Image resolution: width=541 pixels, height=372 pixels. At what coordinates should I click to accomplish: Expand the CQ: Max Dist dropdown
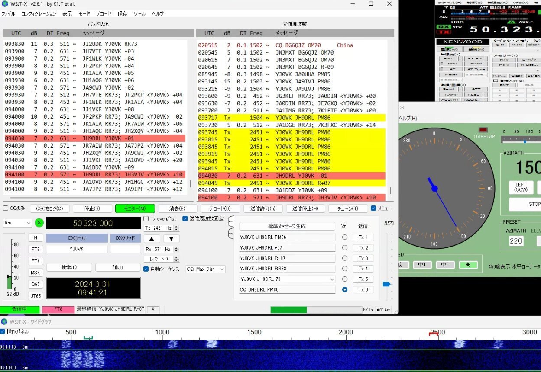(206, 269)
